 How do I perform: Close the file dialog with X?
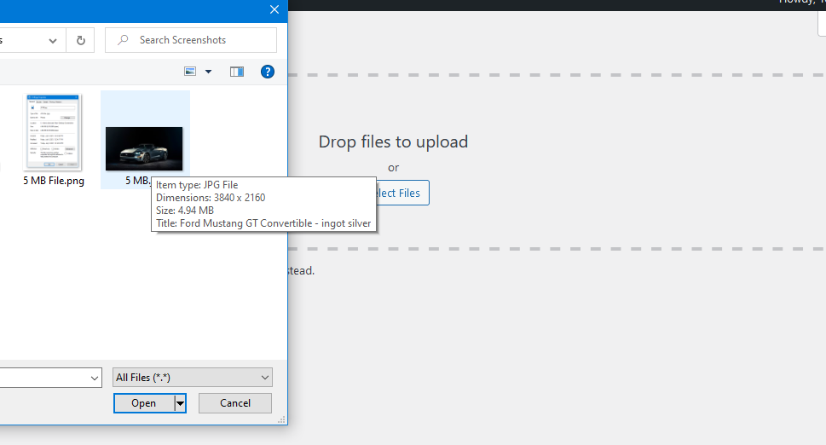click(274, 9)
